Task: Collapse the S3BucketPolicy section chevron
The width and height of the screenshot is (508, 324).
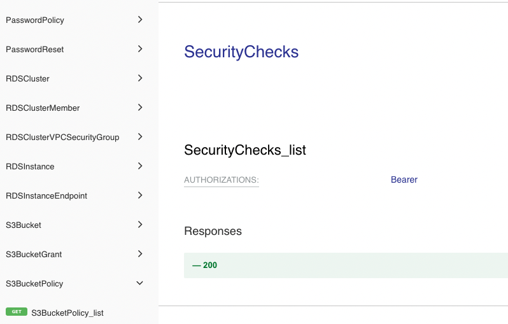Action: pos(140,283)
